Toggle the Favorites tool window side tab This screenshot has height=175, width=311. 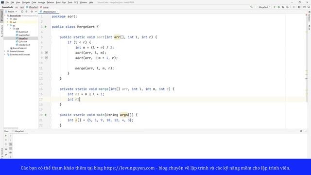tap(2, 153)
